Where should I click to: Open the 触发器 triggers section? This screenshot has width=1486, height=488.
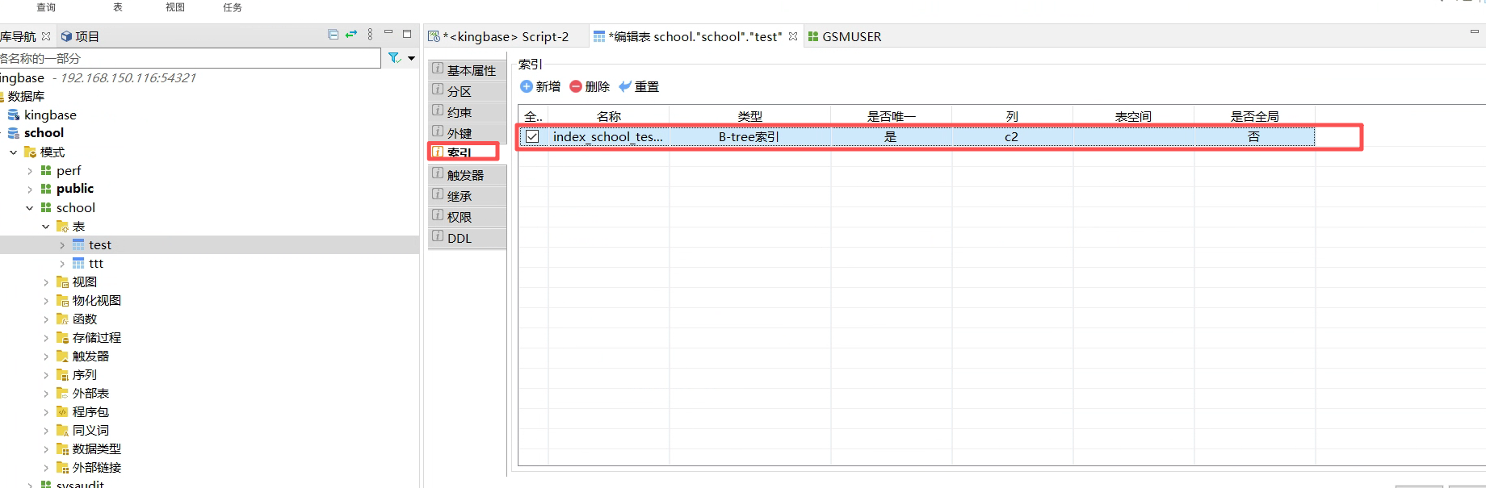point(467,175)
